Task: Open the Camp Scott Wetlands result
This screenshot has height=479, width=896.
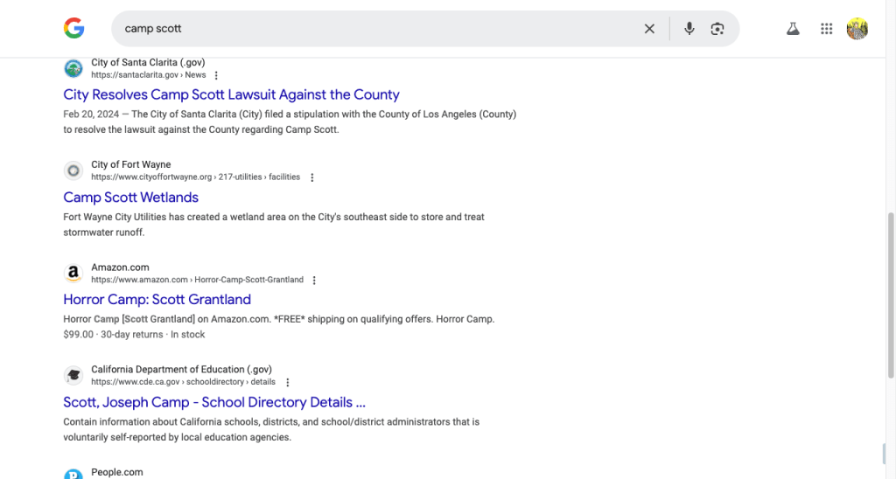Action: (130, 198)
